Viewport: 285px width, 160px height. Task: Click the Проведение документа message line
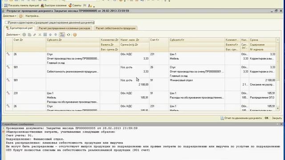pos(72,128)
